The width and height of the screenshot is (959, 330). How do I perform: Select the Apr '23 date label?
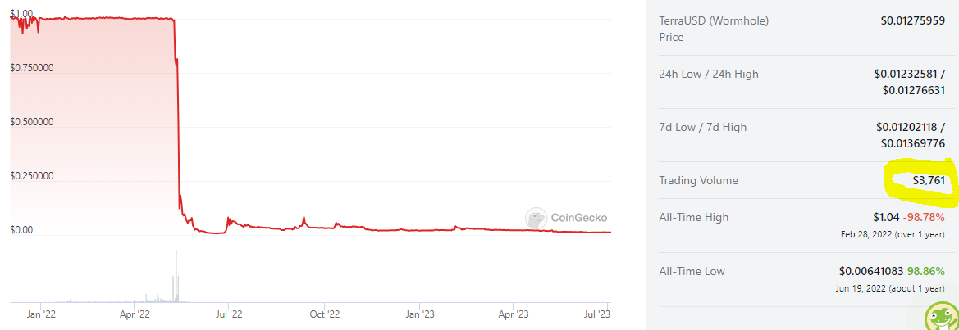(513, 313)
